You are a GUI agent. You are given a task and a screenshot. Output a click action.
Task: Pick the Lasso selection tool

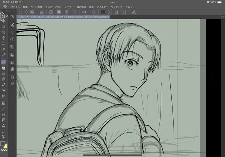click(3, 44)
